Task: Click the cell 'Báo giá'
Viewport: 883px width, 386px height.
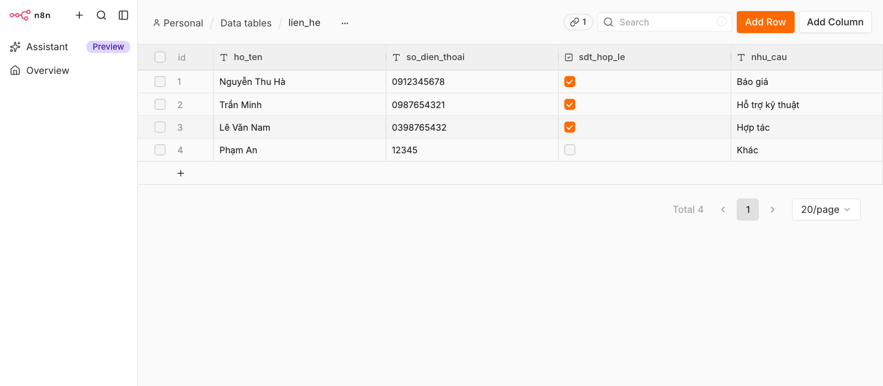Action: 807,82
